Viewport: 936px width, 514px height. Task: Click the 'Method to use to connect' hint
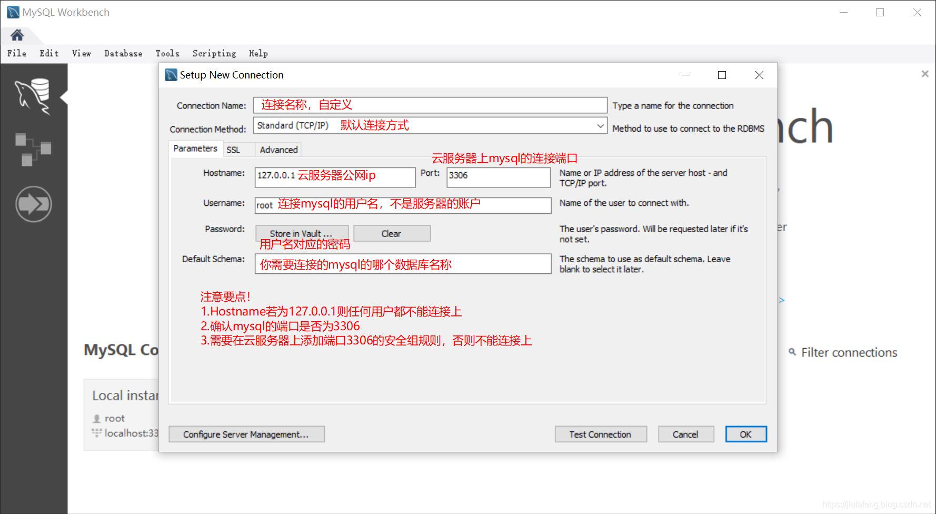(x=689, y=128)
